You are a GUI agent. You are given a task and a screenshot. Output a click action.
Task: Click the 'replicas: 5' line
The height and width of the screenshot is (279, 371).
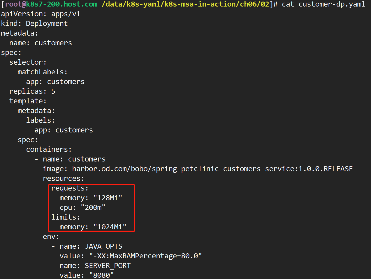click(32, 91)
